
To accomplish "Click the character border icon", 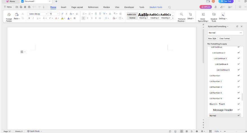I will (x=74, y=18).
